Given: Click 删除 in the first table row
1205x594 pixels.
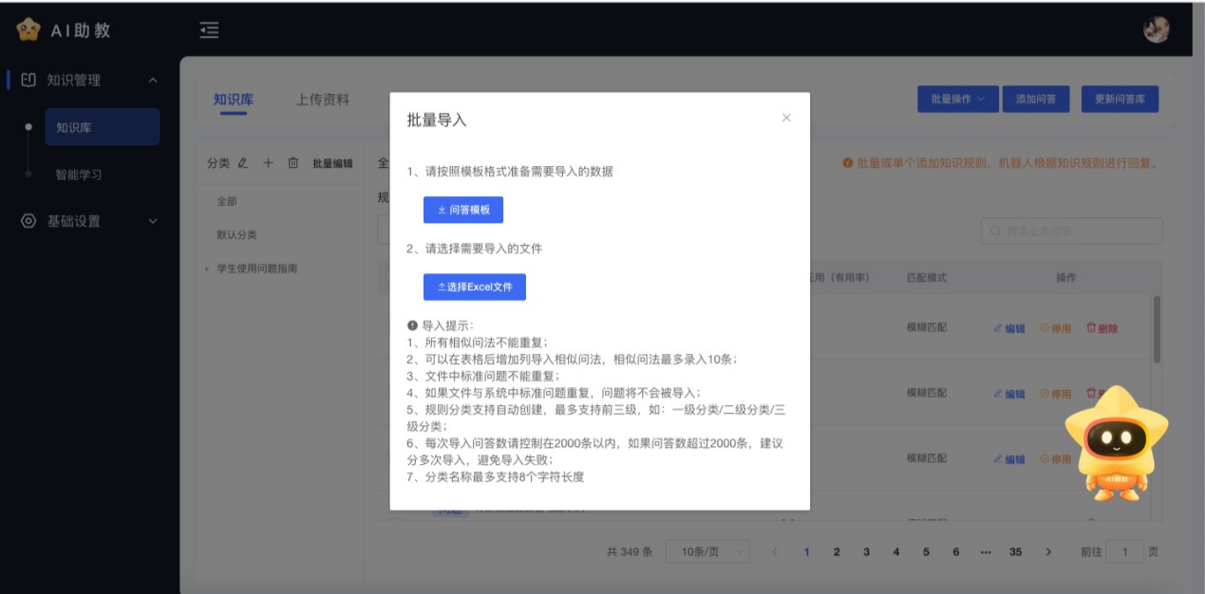Looking at the screenshot, I should (1101, 328).
